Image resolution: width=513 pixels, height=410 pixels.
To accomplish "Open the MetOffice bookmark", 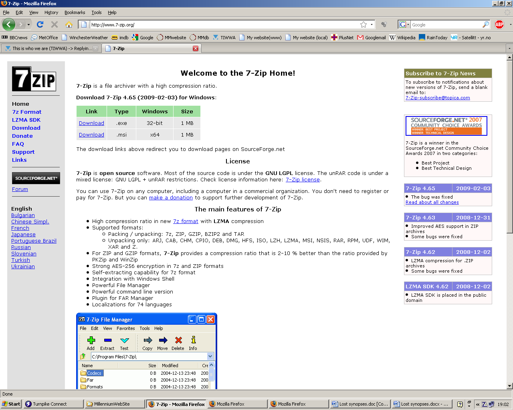I will [x=44, y=38].
